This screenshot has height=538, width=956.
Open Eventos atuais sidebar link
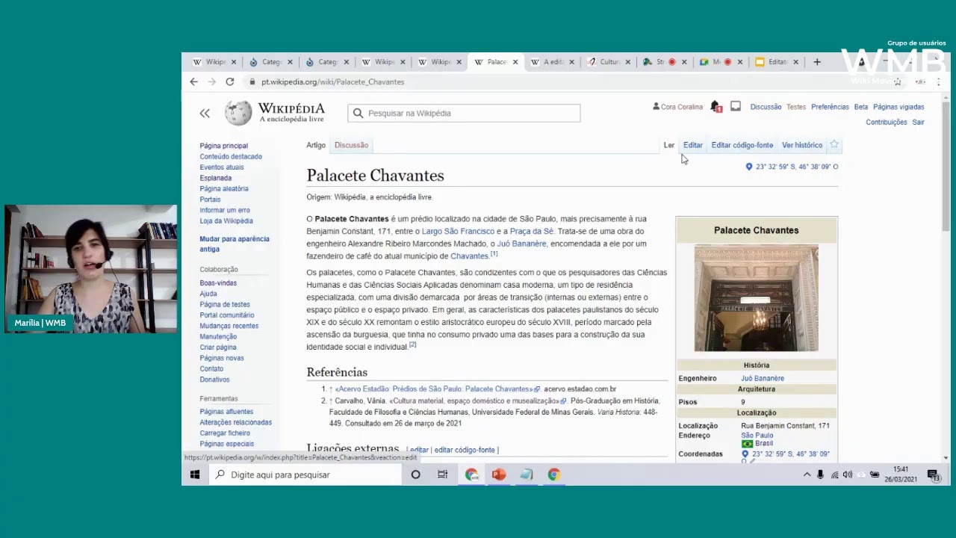[221, 167]
